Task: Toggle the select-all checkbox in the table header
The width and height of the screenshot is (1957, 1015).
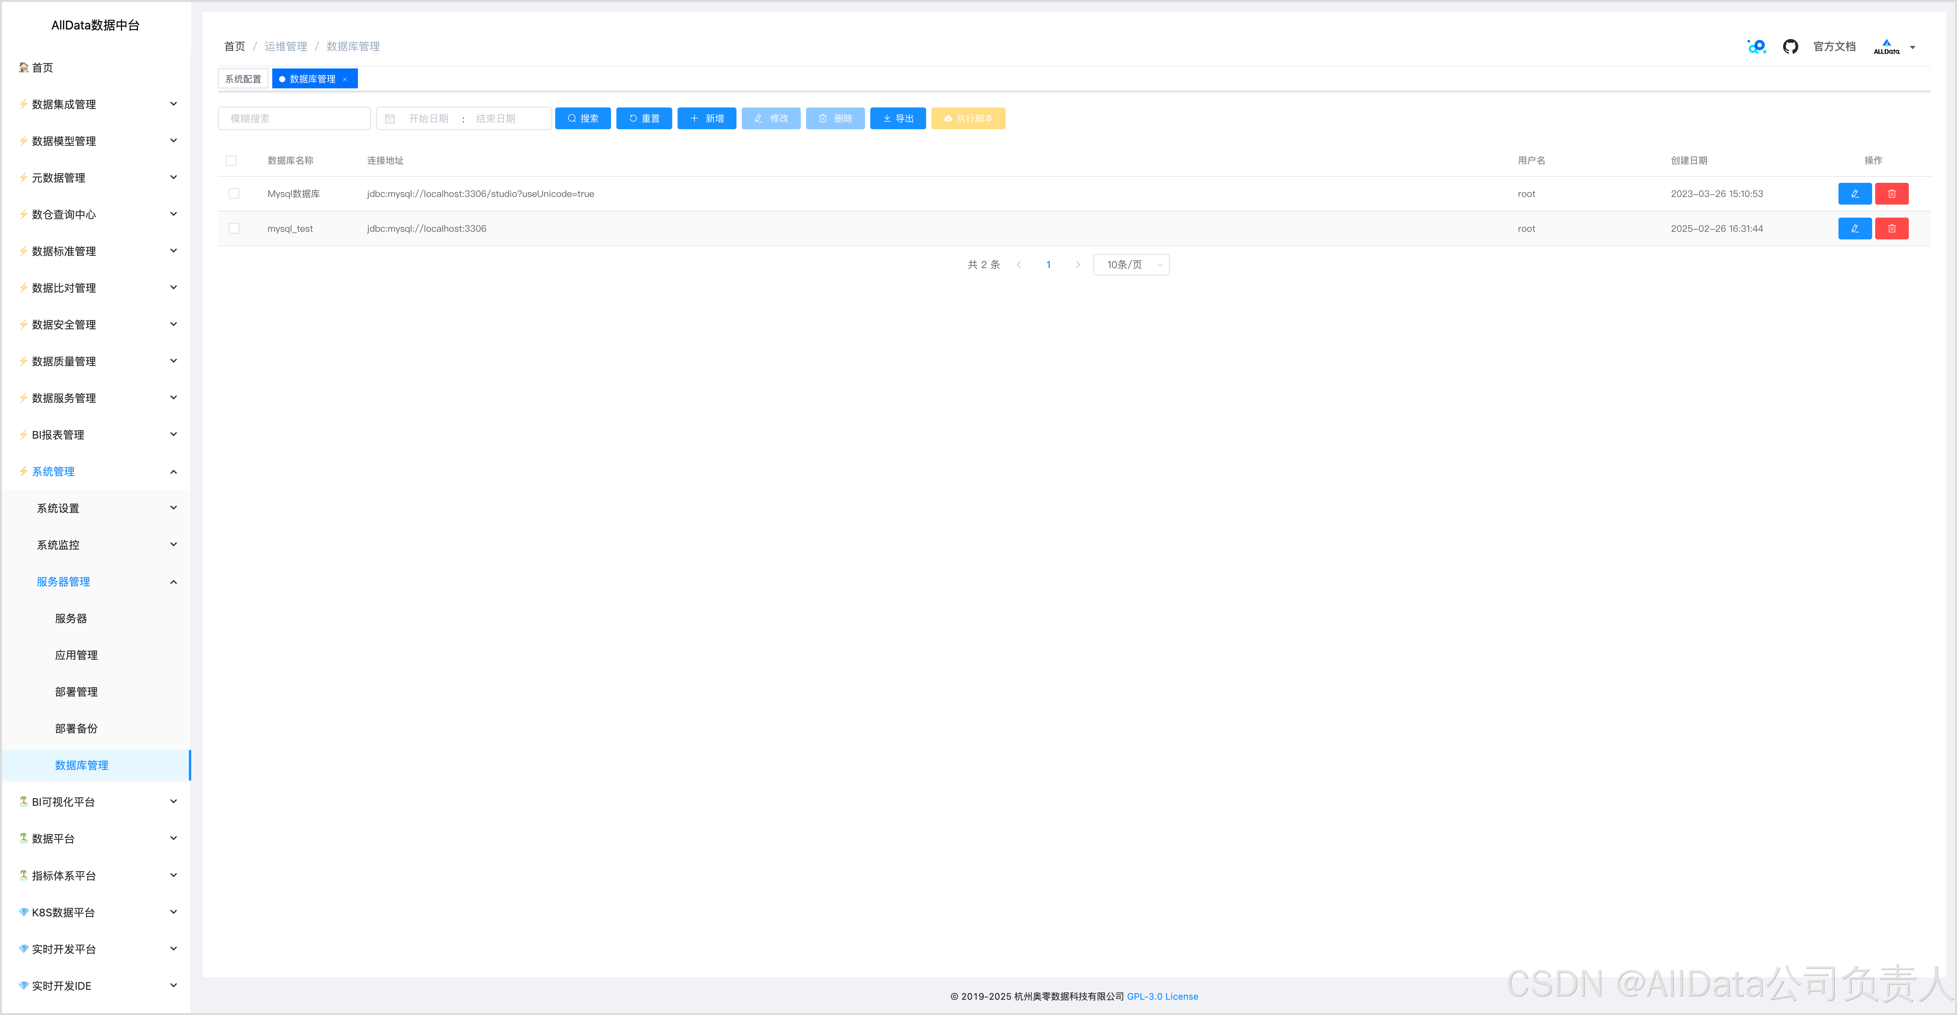Action: (x=231, y=160)
